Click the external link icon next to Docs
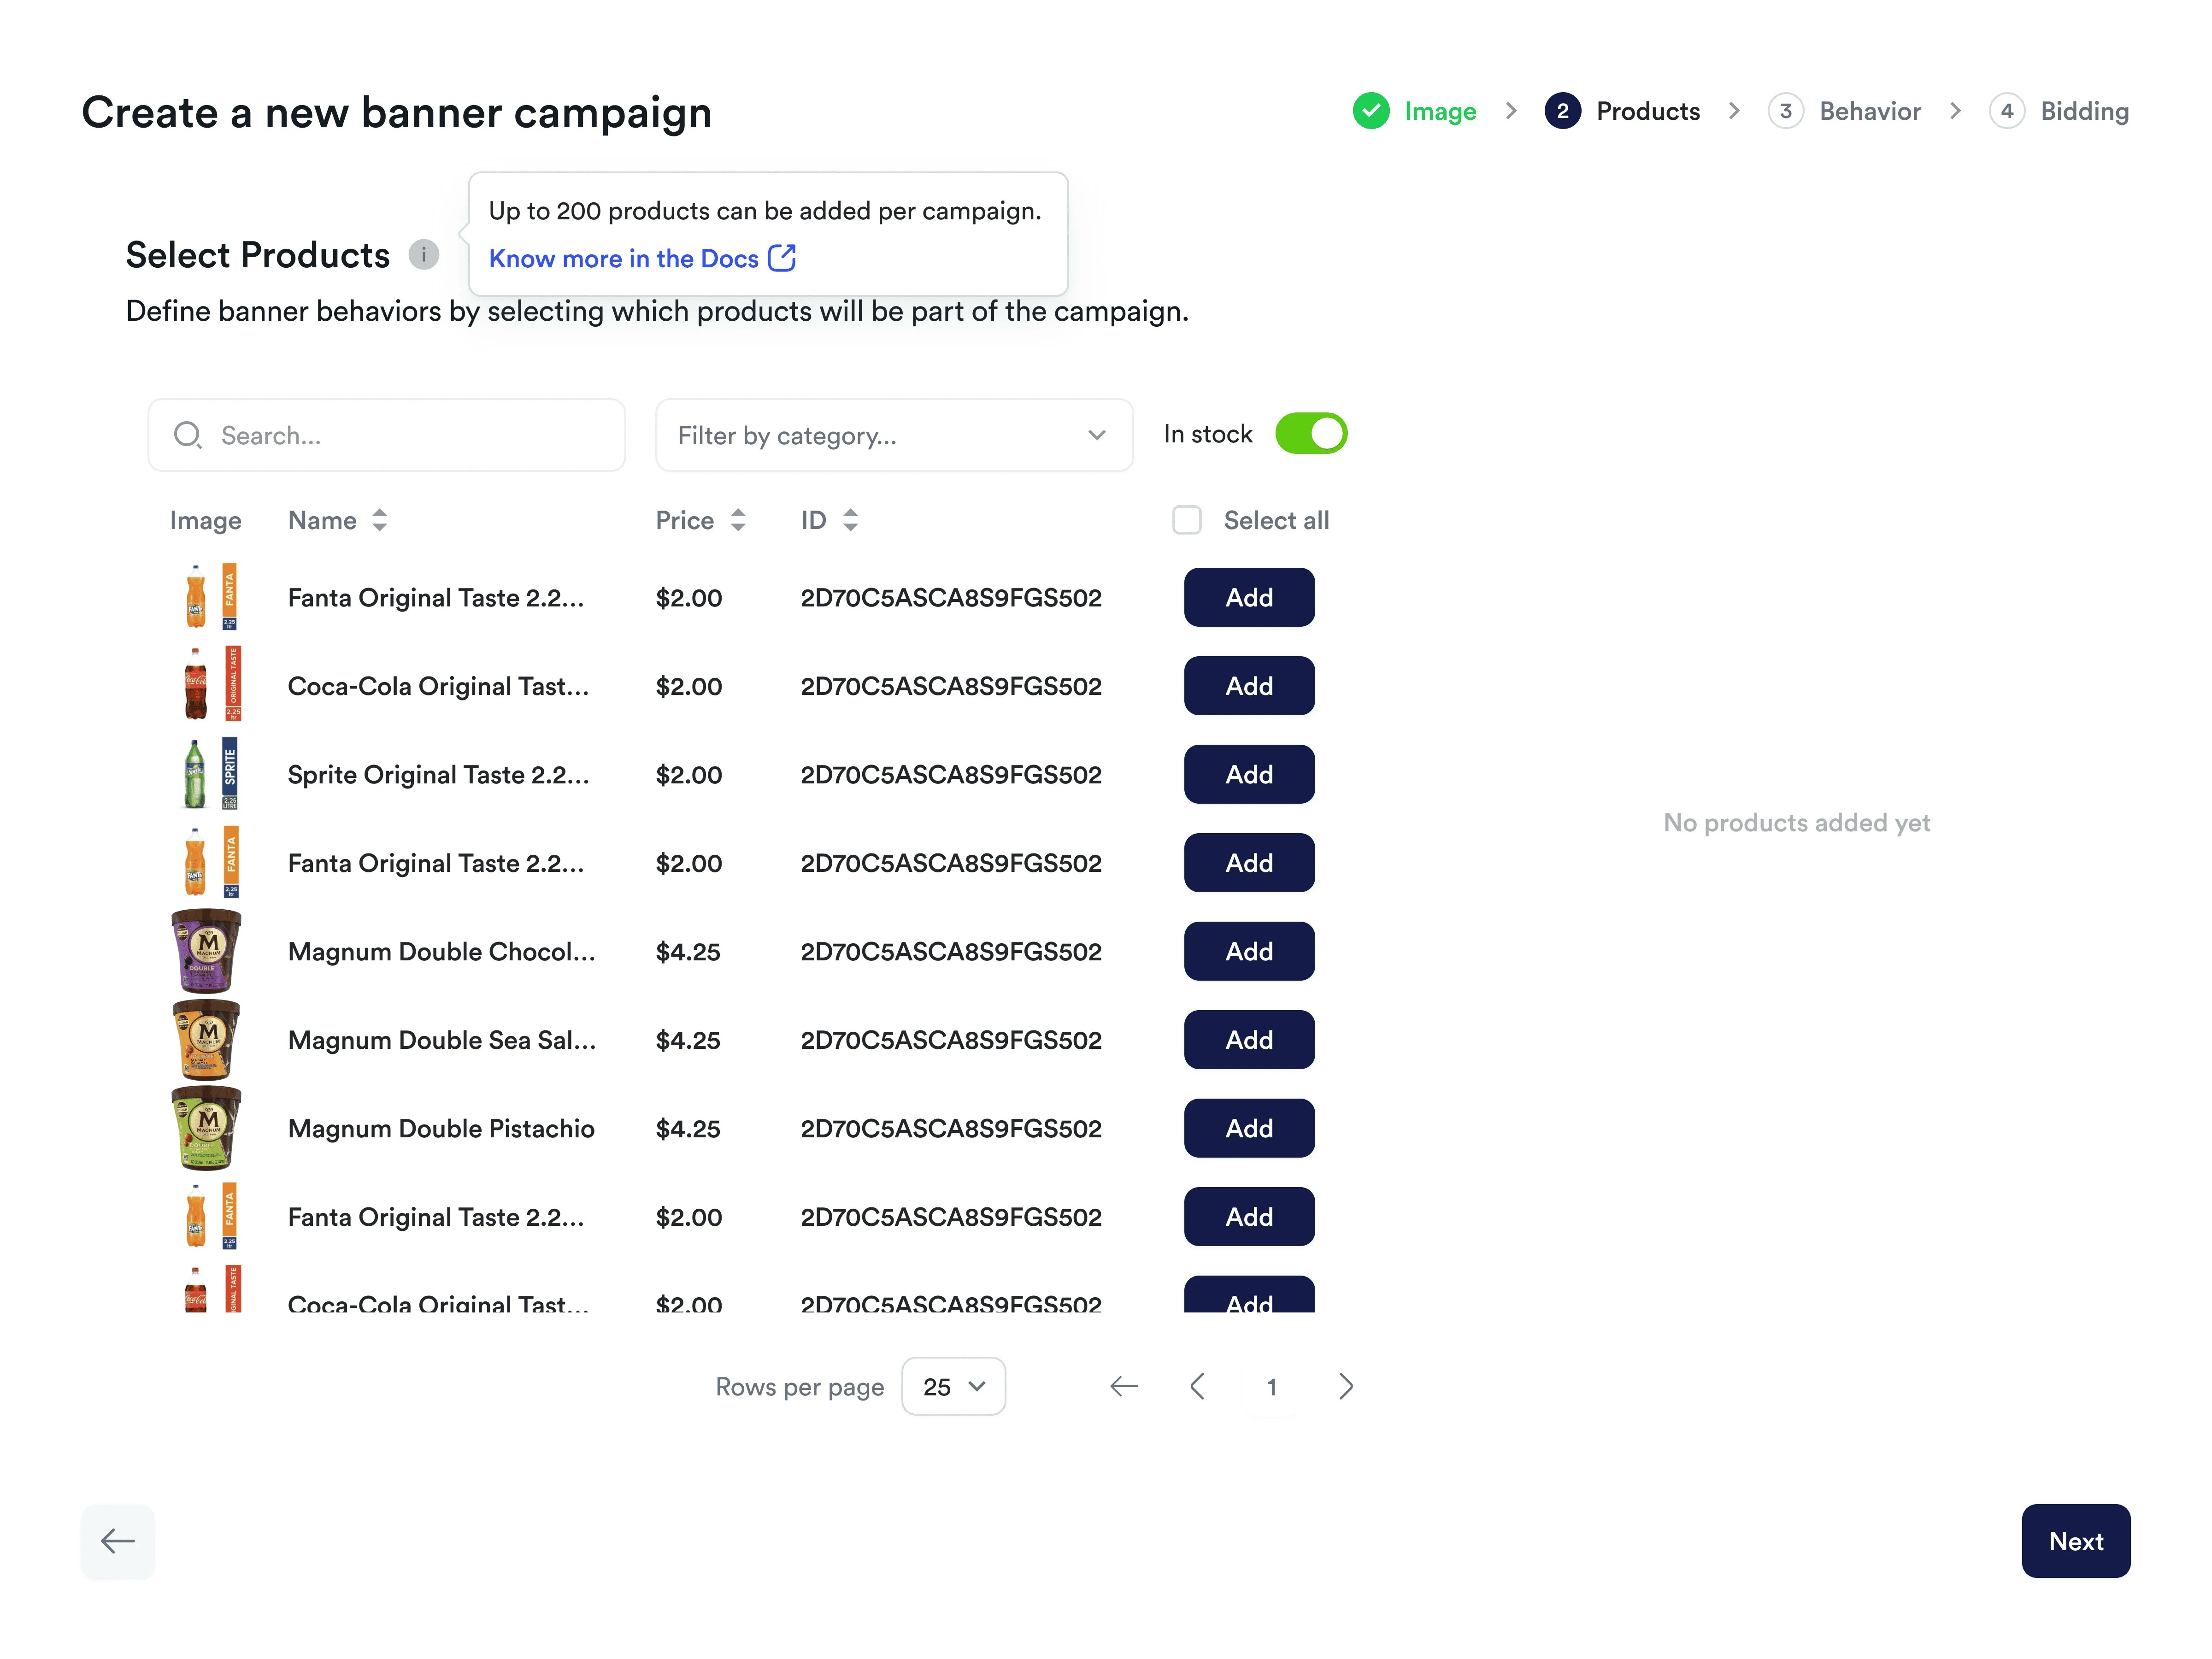Screen dimensions: 2212x1659 pos(782,258)
